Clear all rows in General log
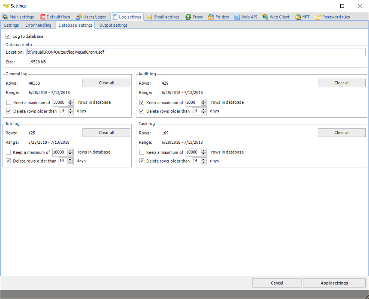This screenshot has width=369, height=299. pos(106,83)
